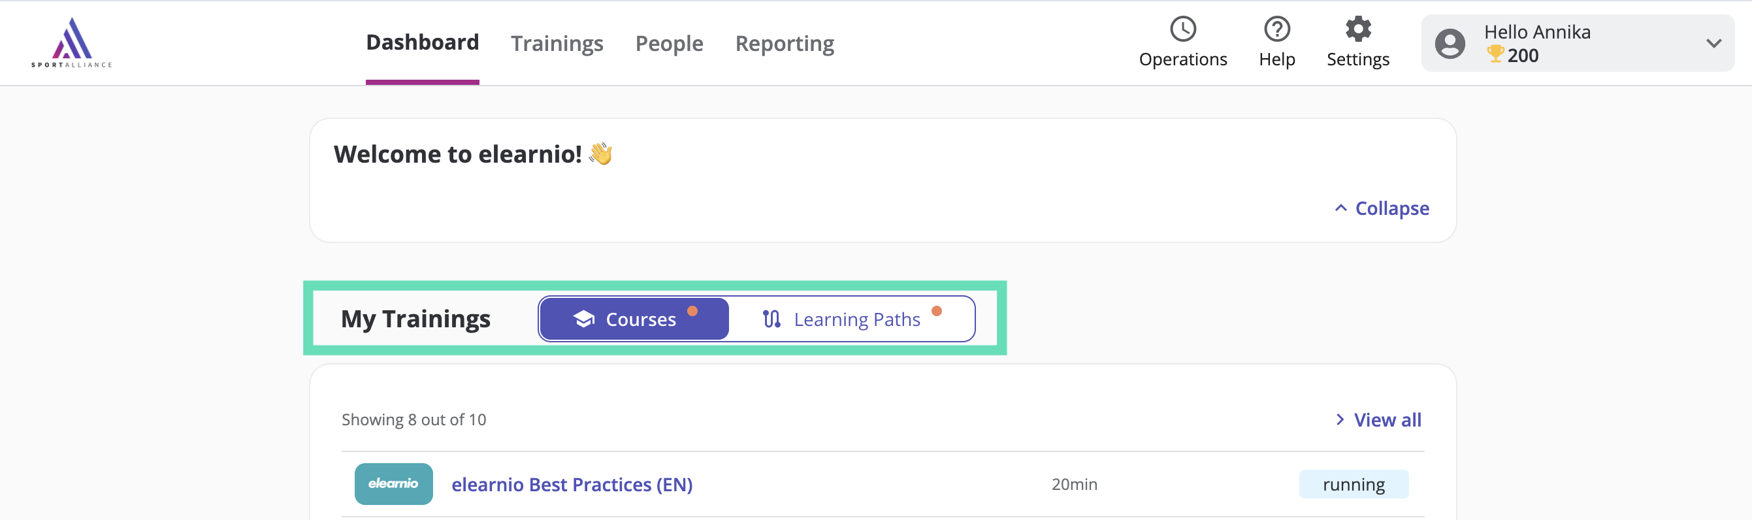Image resolution: width=1752 pixels, height=520 pixels.
Task: Click the Learning Paths route icon
Action: (771, 319)
